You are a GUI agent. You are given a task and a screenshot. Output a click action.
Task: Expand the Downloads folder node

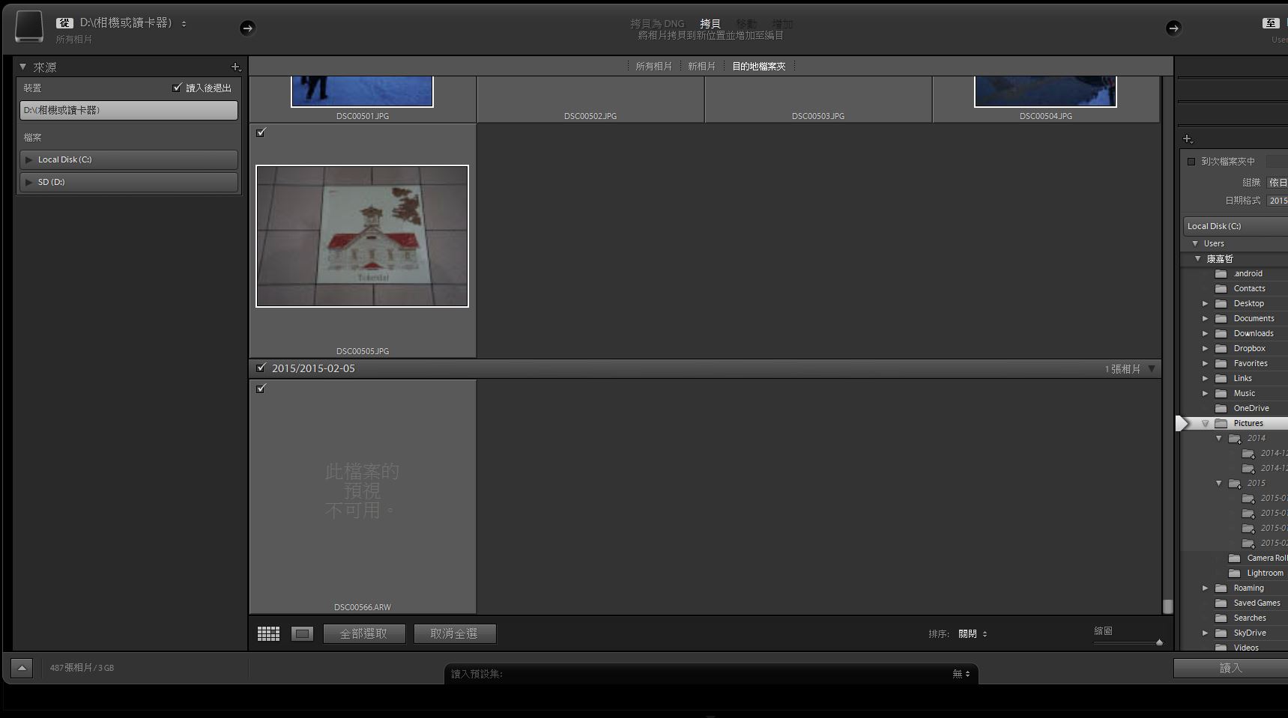[x=1205, y=333]
